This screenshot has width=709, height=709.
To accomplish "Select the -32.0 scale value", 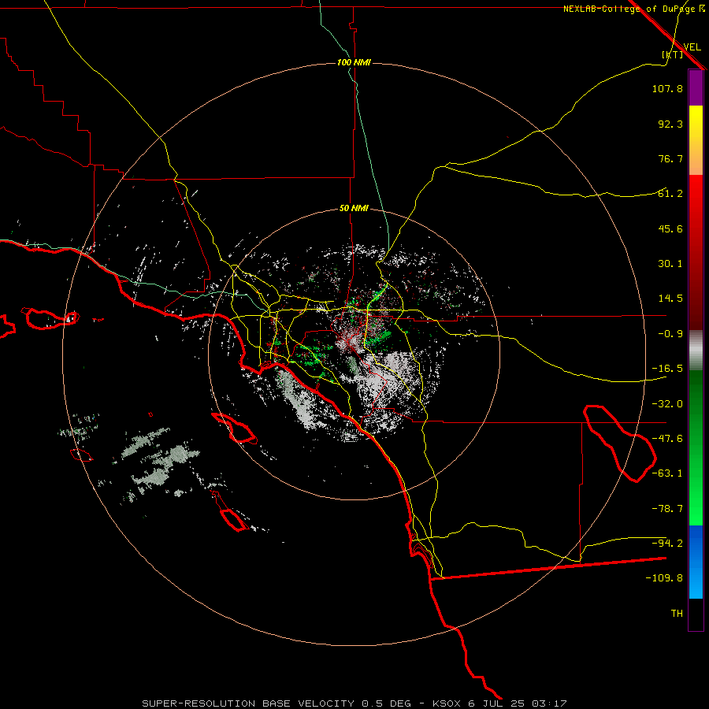I will (x=667, y=404).
